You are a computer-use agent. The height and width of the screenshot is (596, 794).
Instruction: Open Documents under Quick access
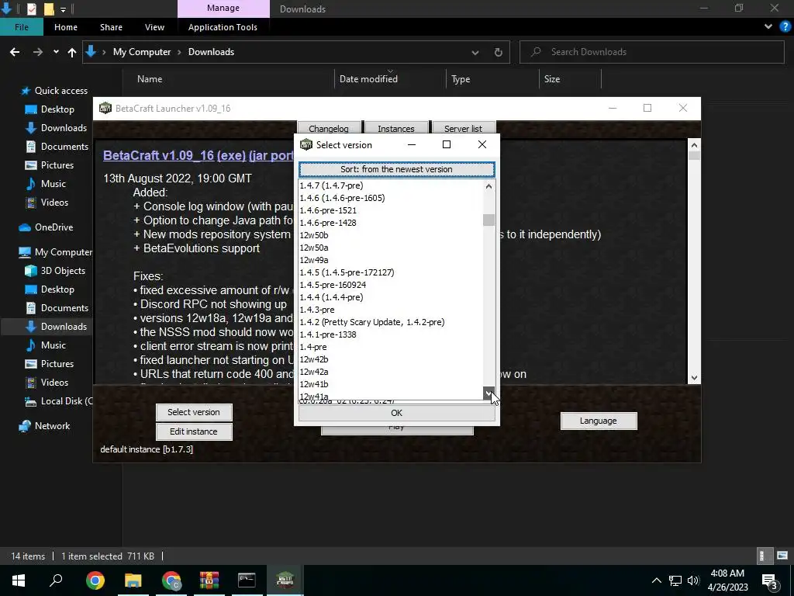coord(64,147)
